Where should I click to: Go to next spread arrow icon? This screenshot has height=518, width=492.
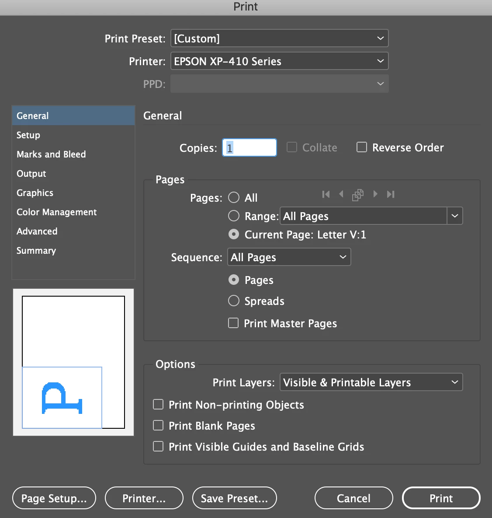pyautogui.click(x=375, y=194)
